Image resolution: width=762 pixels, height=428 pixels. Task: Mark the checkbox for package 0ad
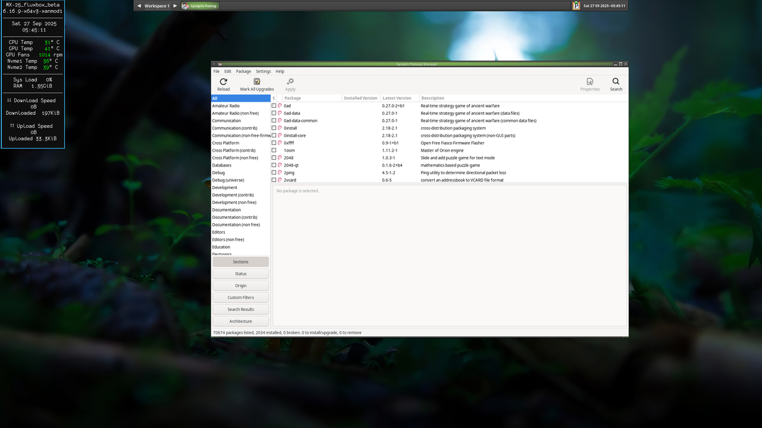click(x=274, y=106)
